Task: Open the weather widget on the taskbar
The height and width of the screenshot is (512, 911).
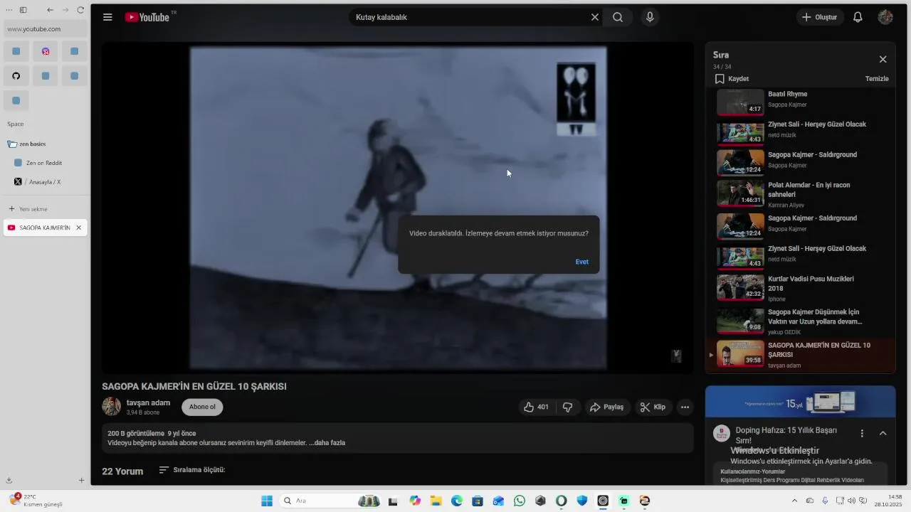Action: click(36, 501)
